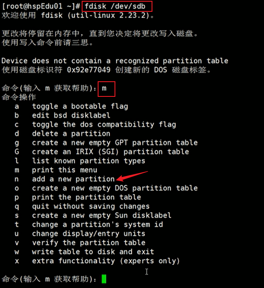The height and width of the screenshot is (288, 264).
Task: Select 'list known partition types' line
Action: [88, 161]
